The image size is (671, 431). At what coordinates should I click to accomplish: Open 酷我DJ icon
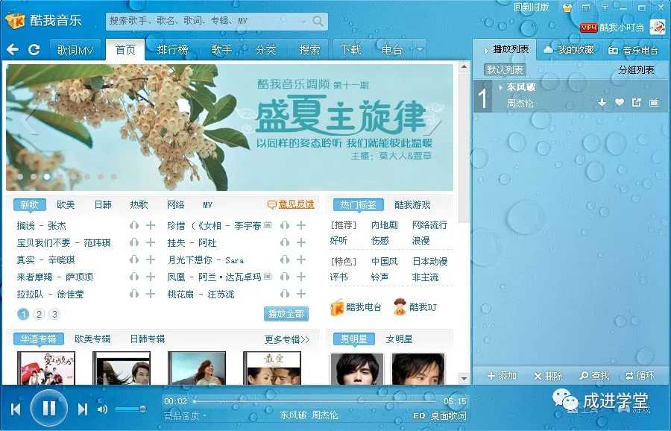400,307
